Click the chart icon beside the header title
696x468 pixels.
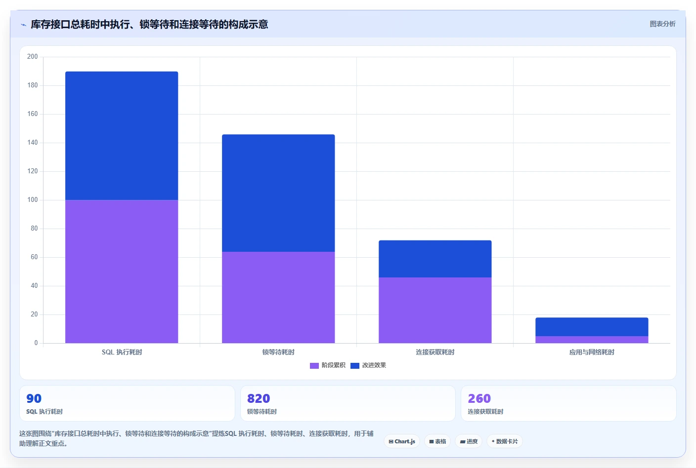(23, 25)
